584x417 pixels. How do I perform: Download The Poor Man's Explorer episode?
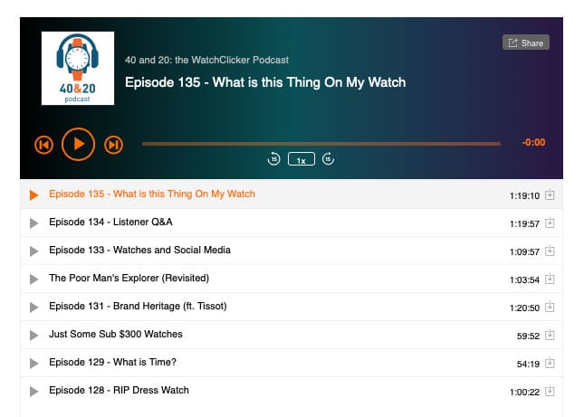[x=550, y=279]
